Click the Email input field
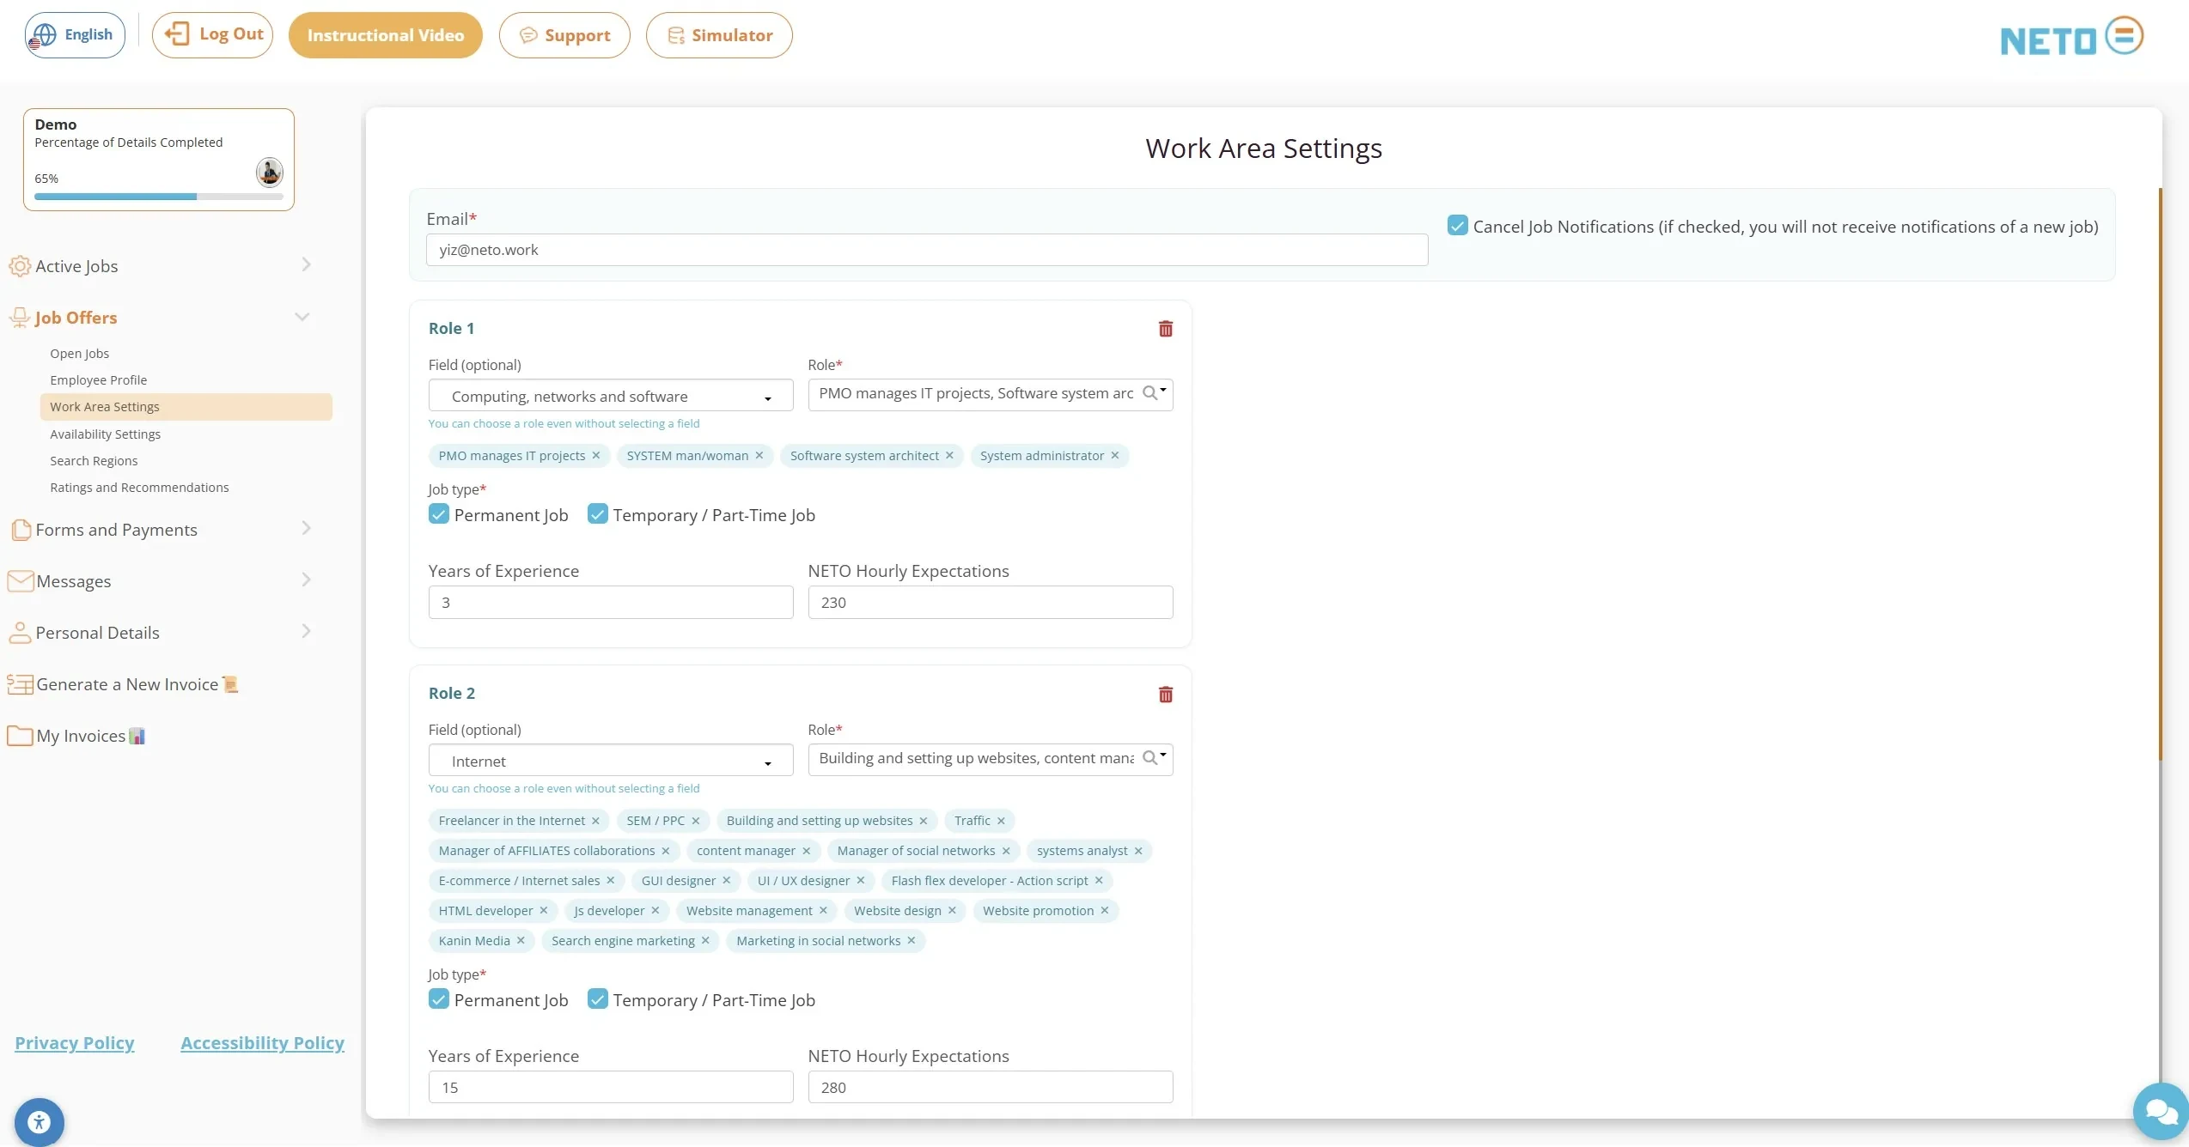This screenshot has width=2189, height=1147. click(x=927, y=250)
